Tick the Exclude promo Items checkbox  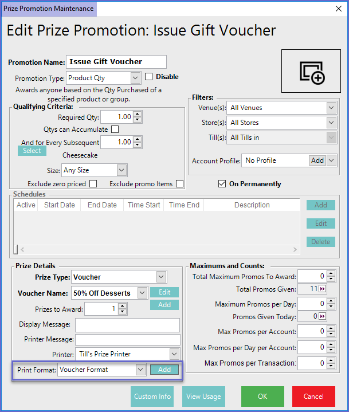tap(180, 184)
